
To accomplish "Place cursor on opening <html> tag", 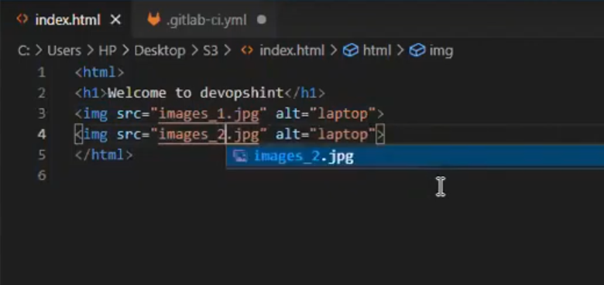I will coord(99,72).
